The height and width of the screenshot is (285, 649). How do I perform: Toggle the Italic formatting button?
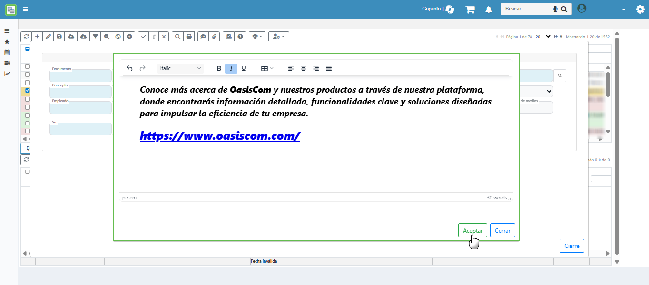[x=231, y=68]
